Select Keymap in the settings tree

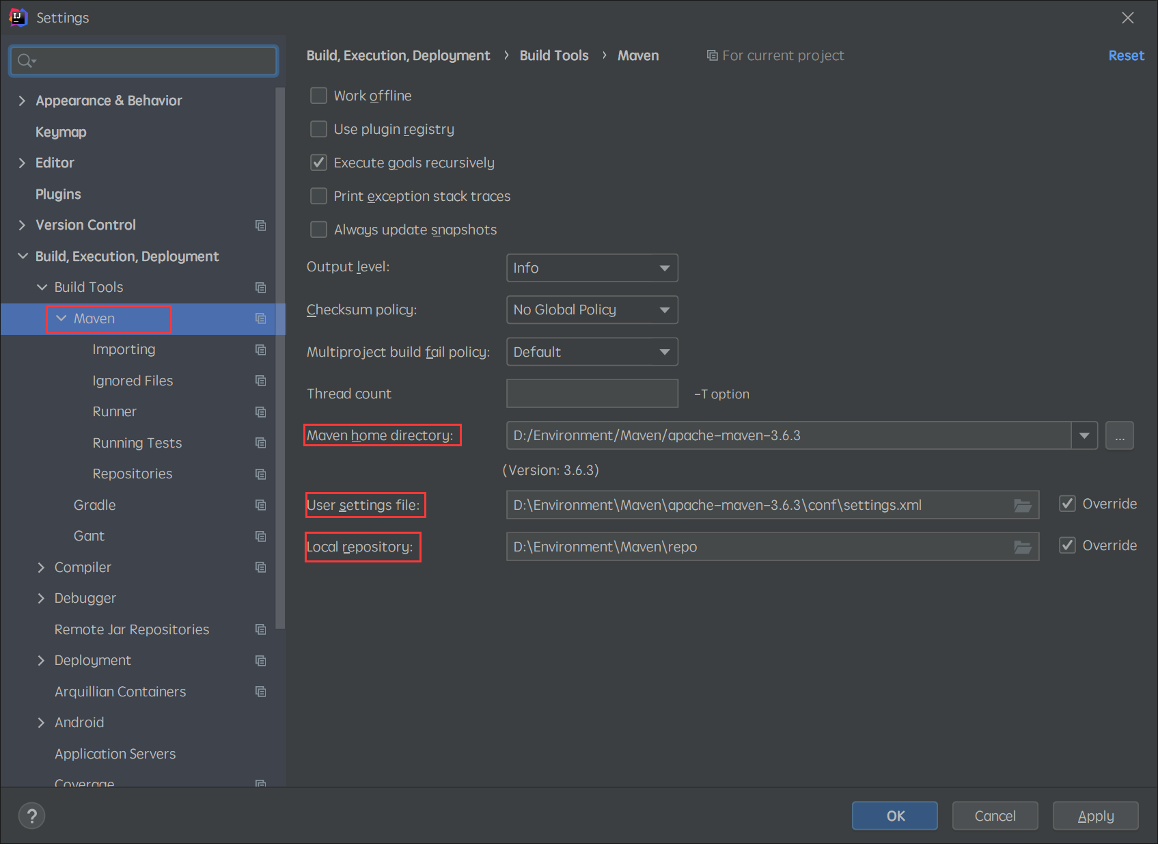click(61, 132)
